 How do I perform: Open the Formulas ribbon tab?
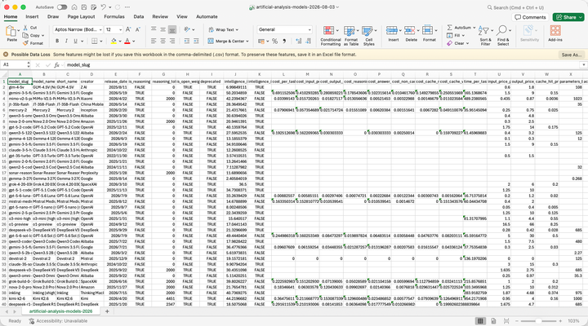pyautogui.click(x=114, y=16)
